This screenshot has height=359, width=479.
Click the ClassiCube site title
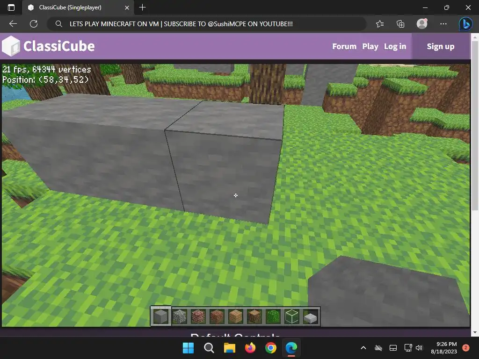[x=59, y=46]
